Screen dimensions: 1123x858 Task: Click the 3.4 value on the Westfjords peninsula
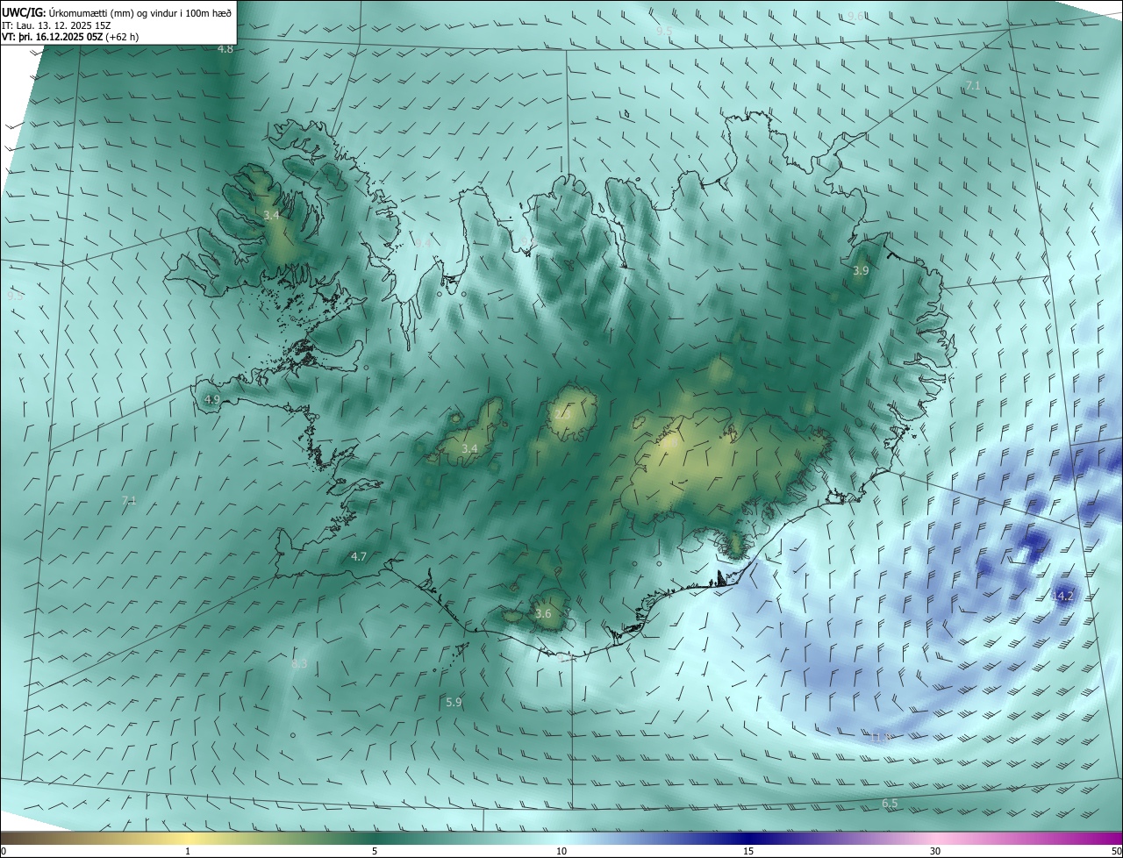[271, 215]
